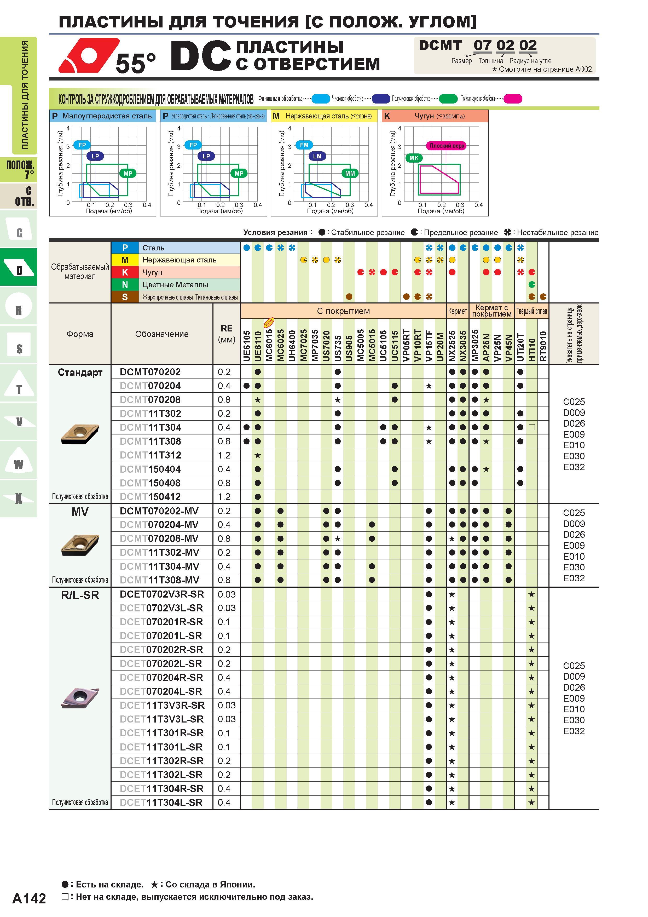Click the A002 page reference note

coord(543,69)
